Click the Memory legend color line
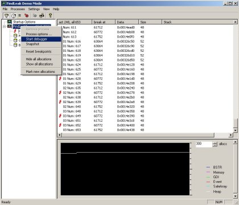Screen dimensions: 239x205 208,172
